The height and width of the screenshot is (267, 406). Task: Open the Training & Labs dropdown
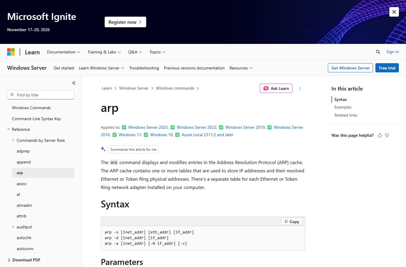[104, 52]
